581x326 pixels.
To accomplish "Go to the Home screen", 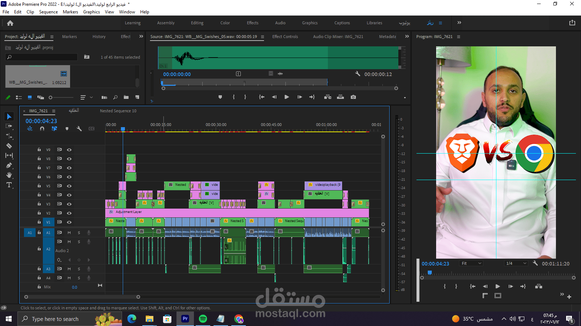I will (10, 23).
